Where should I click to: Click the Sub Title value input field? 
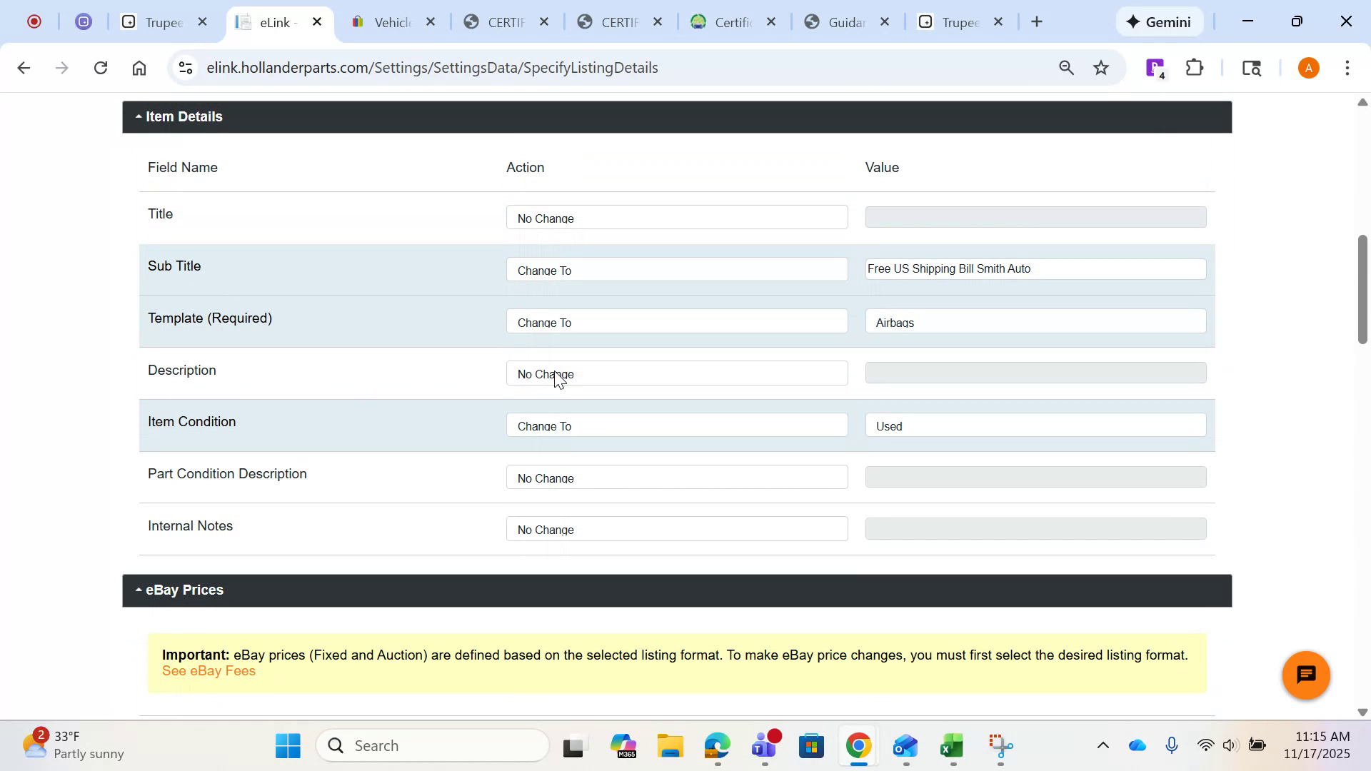[x=1035, y=269]
